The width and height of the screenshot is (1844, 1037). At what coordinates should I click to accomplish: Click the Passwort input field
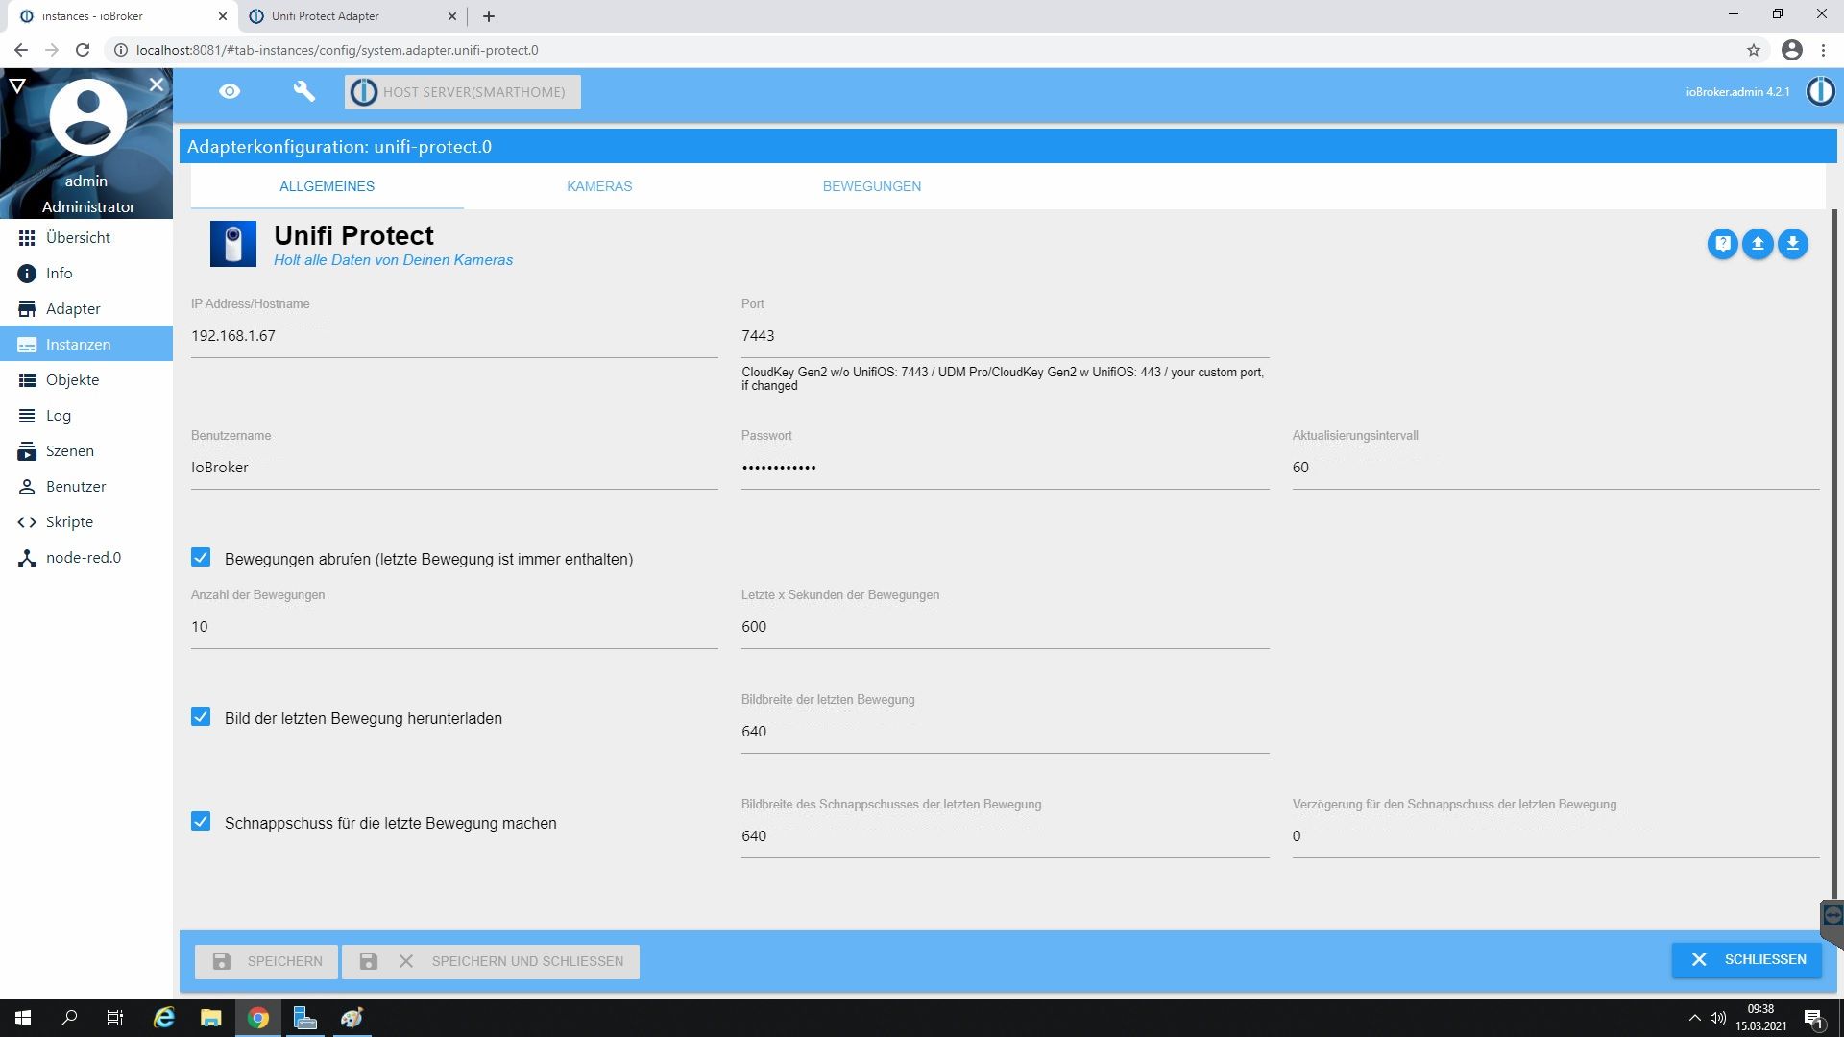click(x=1005, y=468)
